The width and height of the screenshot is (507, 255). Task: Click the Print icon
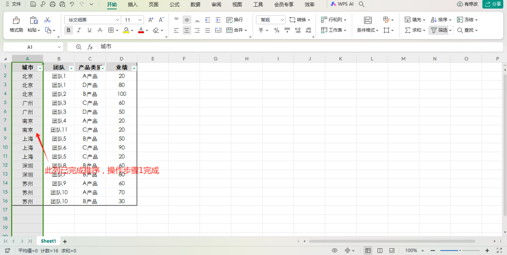(53, 4)
